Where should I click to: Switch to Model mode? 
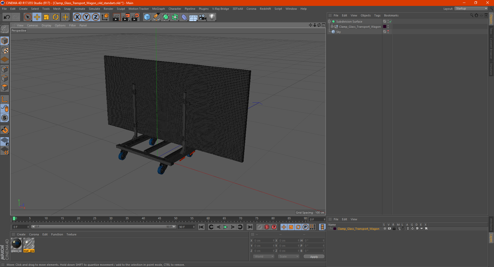(x=5, y=41)
